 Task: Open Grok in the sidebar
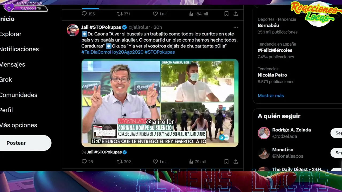tap(6, 80)
